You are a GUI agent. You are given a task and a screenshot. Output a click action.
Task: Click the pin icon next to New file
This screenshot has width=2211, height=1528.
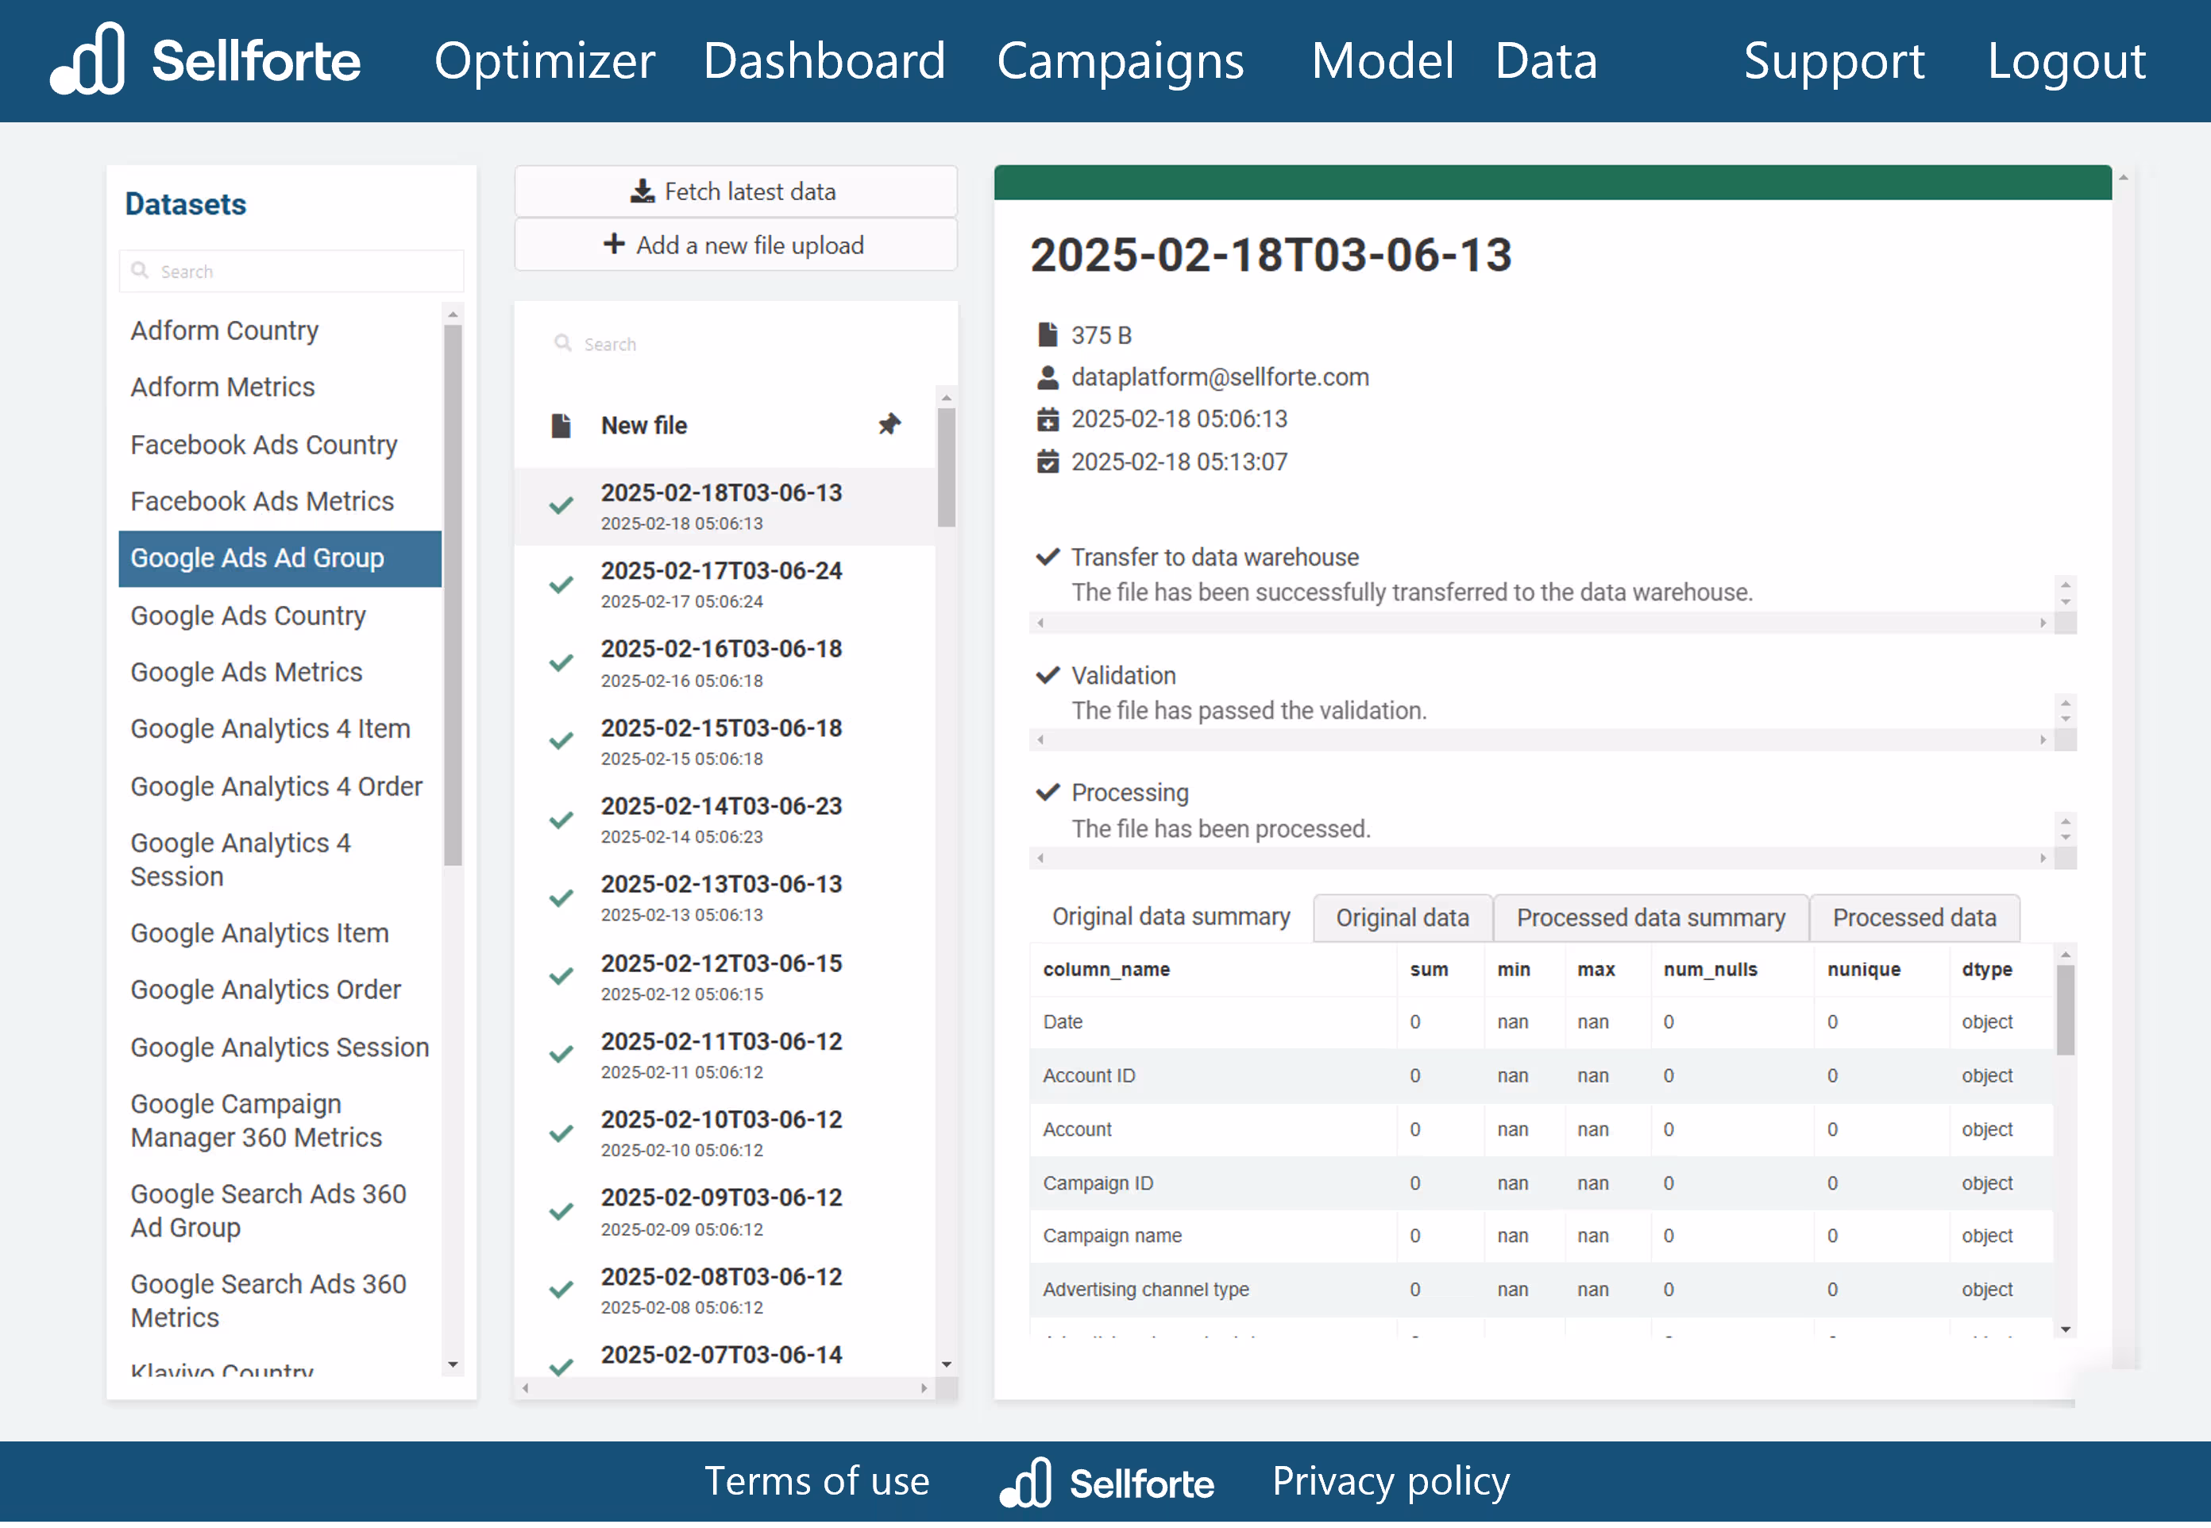(x=889, y=424)
